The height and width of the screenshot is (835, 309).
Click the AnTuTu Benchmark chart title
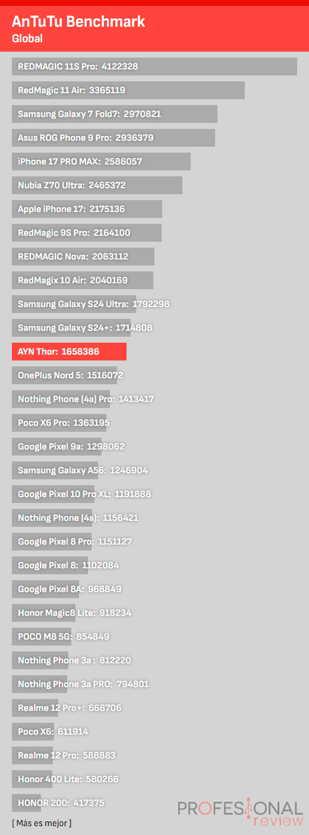[x=78, y=23]
